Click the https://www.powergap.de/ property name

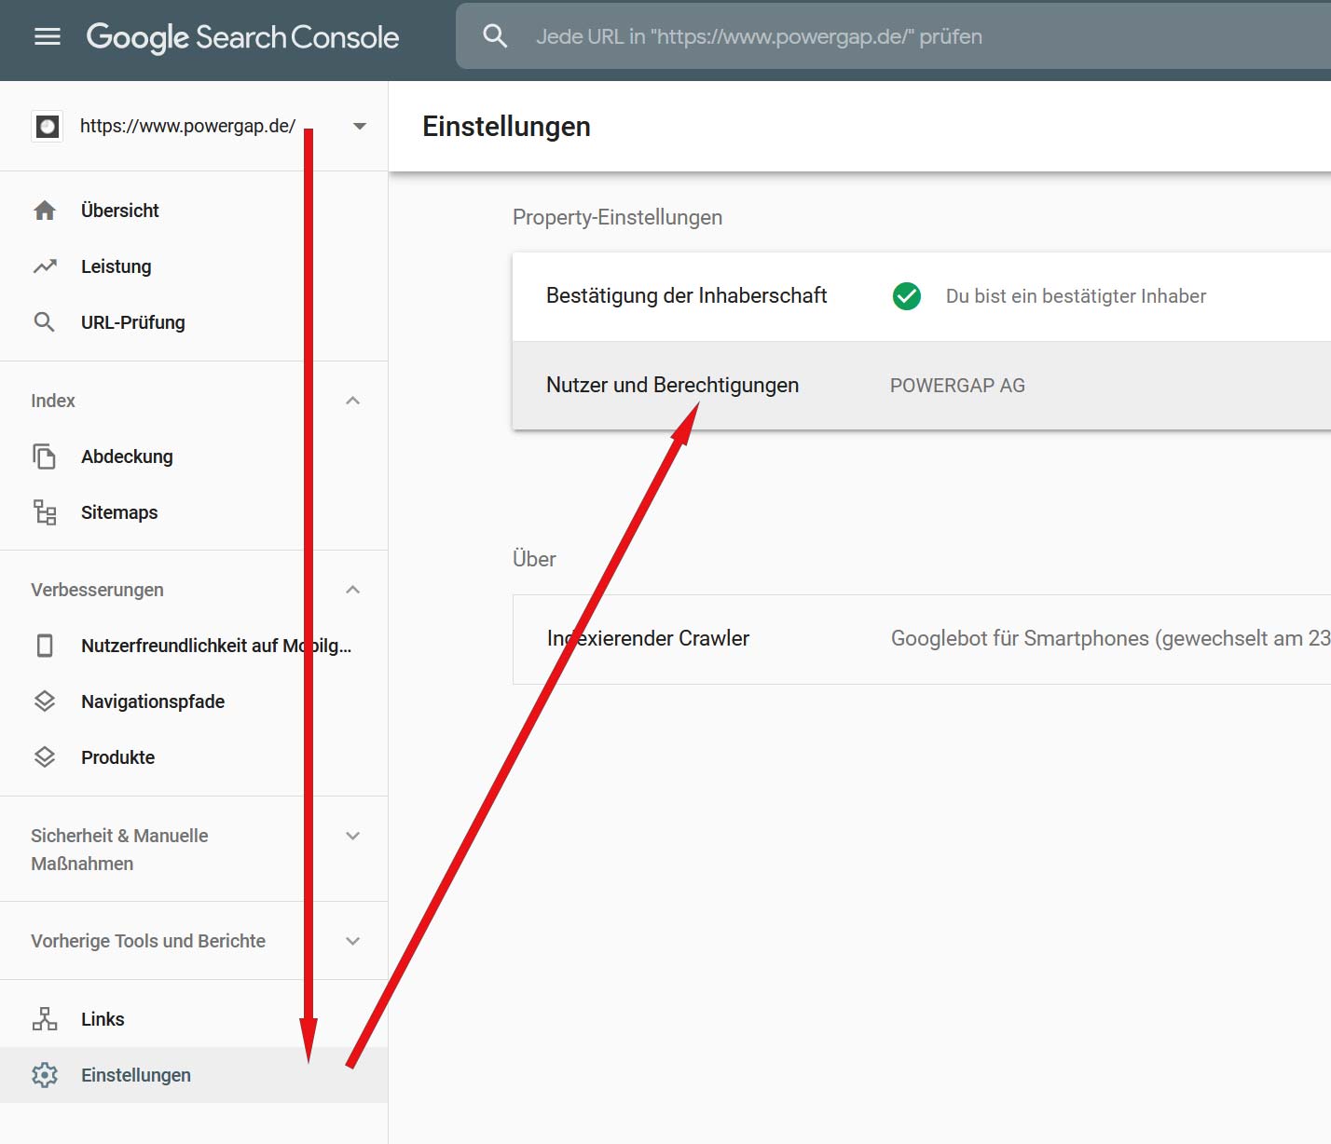188,126
